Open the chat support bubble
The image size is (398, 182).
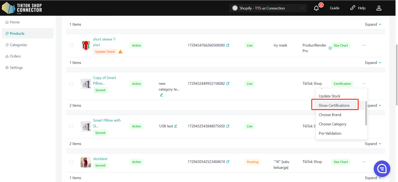[382, 169]
